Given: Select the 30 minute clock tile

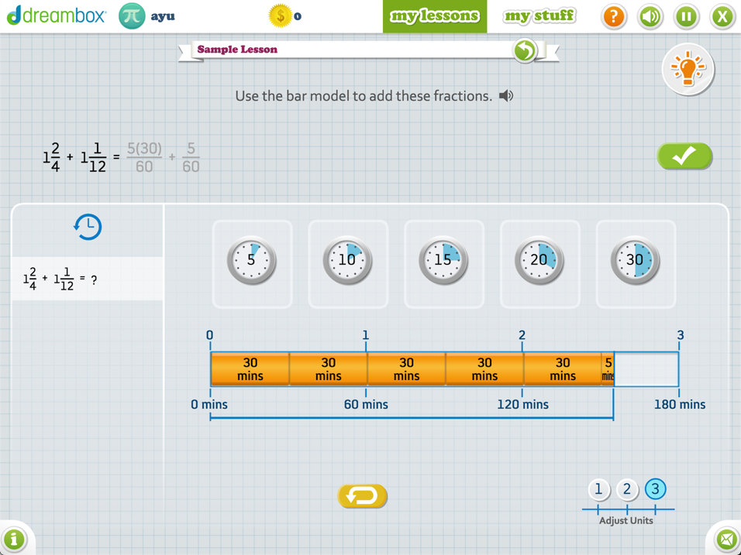Looking at the screenshot, I should pos(636,262).
